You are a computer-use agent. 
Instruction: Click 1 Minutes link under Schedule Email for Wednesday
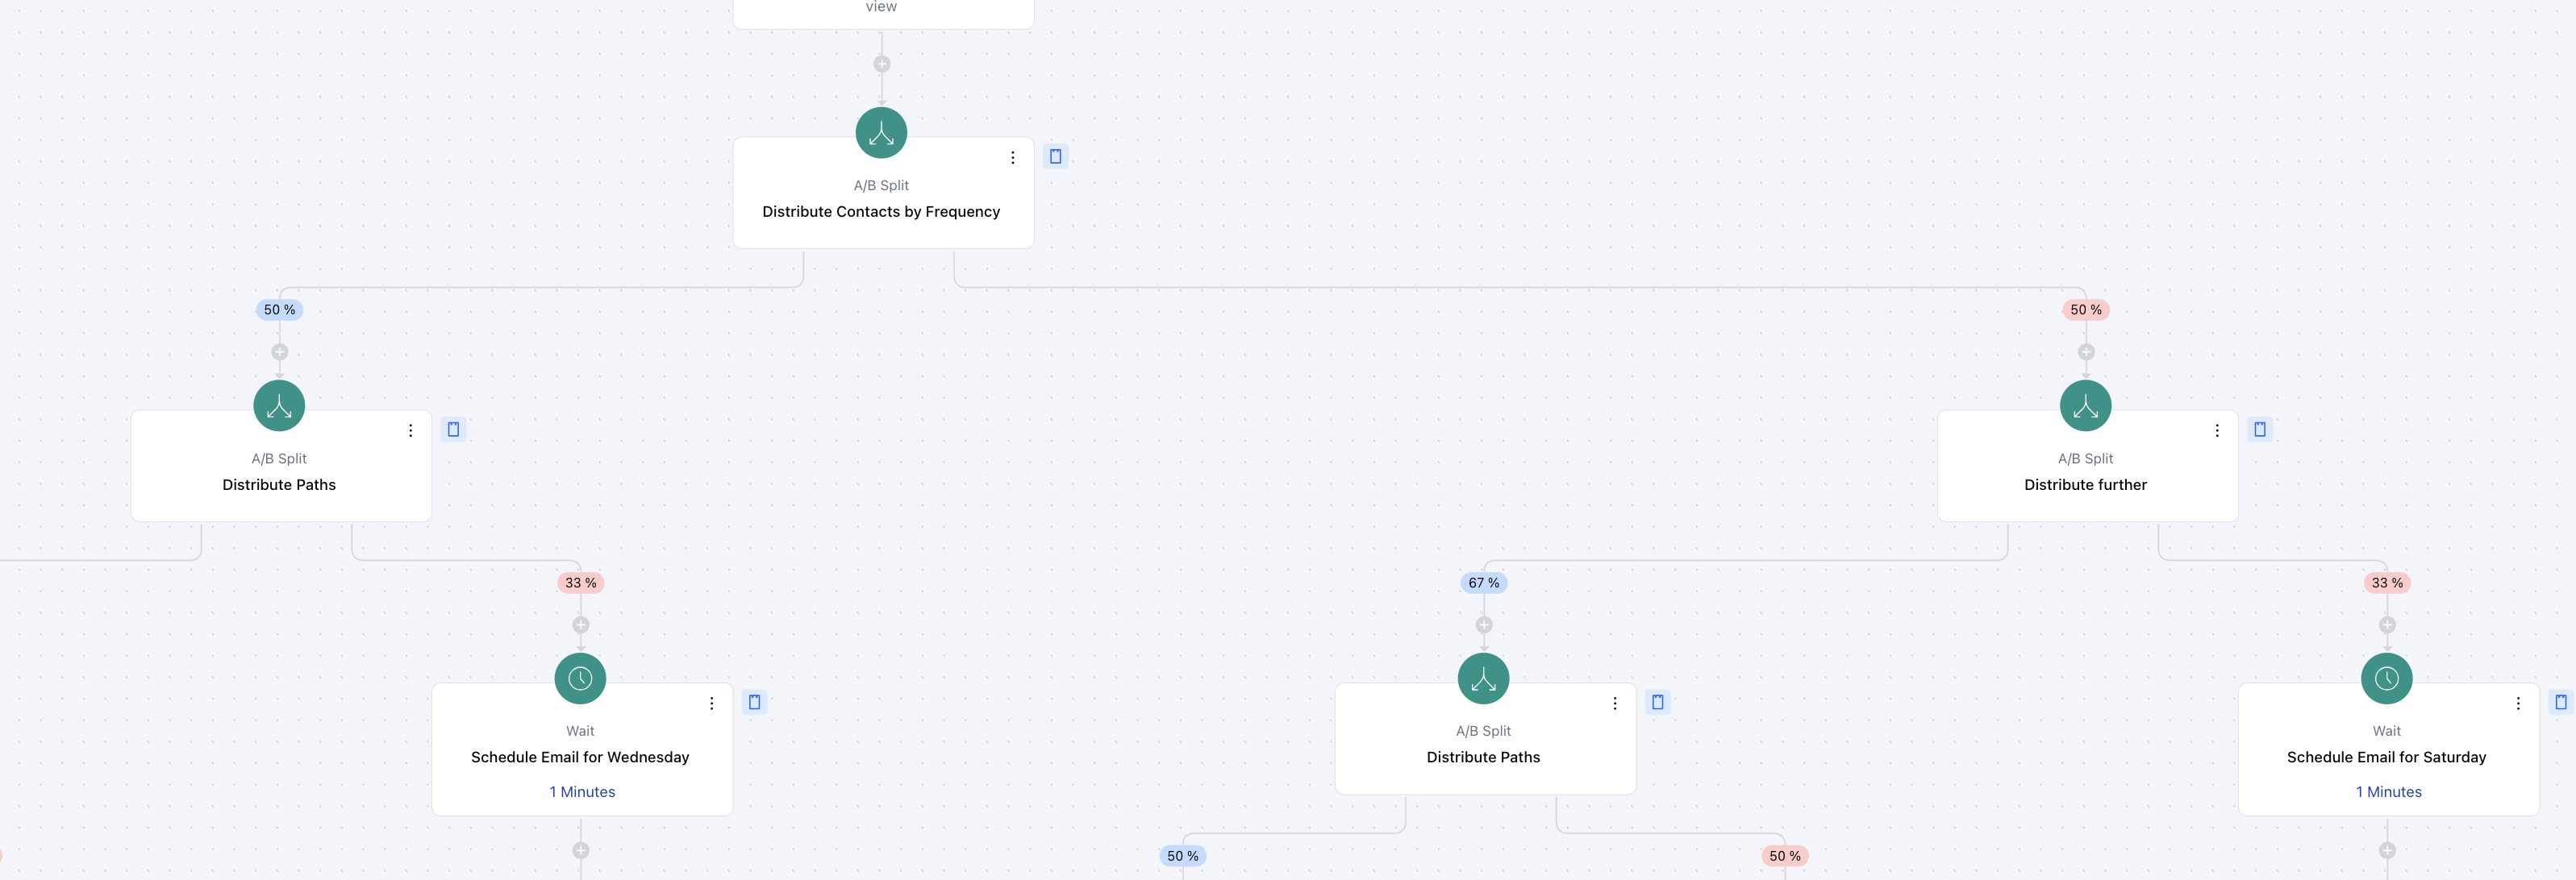click(x=582, y=791)
